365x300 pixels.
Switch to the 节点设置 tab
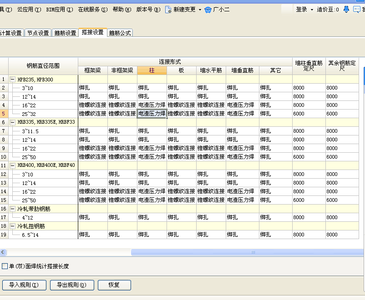38,33
